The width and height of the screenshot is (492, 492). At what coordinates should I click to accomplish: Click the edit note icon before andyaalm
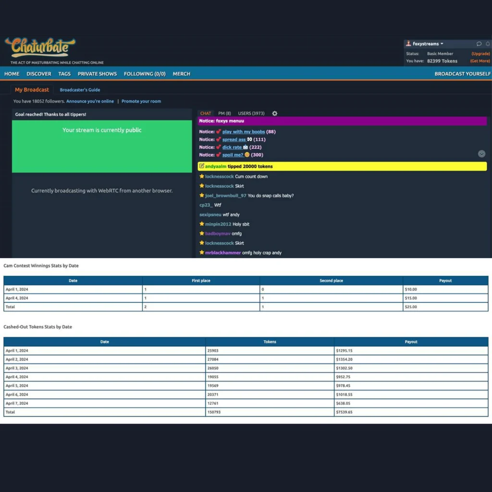pos(201,166)
